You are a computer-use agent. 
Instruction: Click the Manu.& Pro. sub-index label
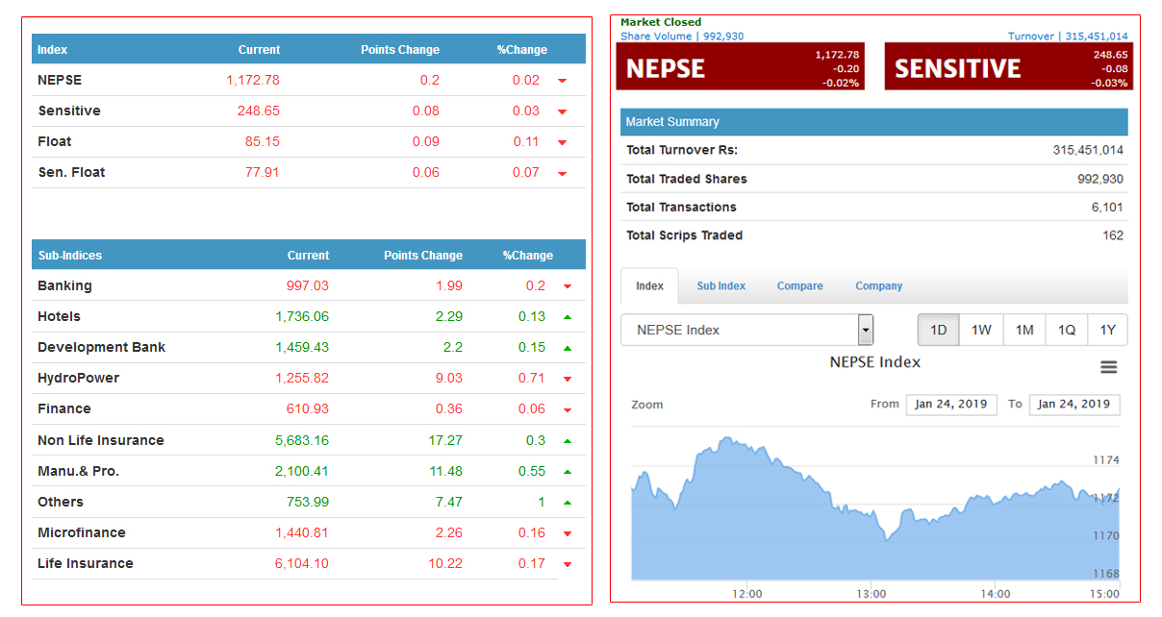(79, 471)
